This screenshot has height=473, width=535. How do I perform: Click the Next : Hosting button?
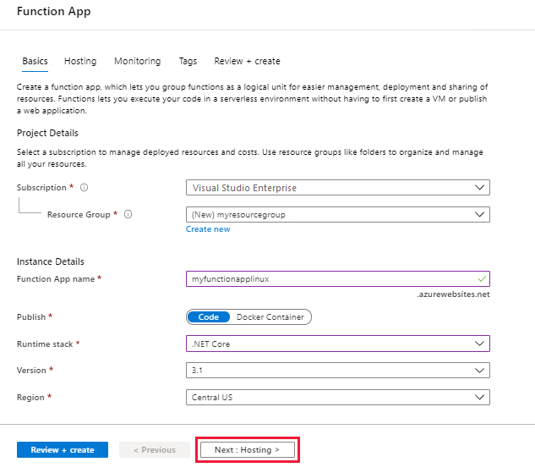(247, 450)
